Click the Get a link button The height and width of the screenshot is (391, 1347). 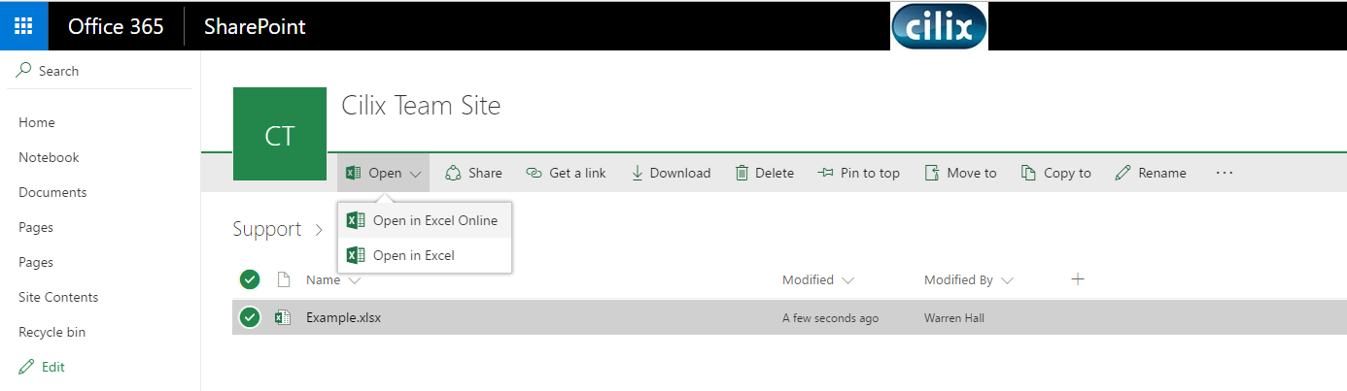coord(566,173)
